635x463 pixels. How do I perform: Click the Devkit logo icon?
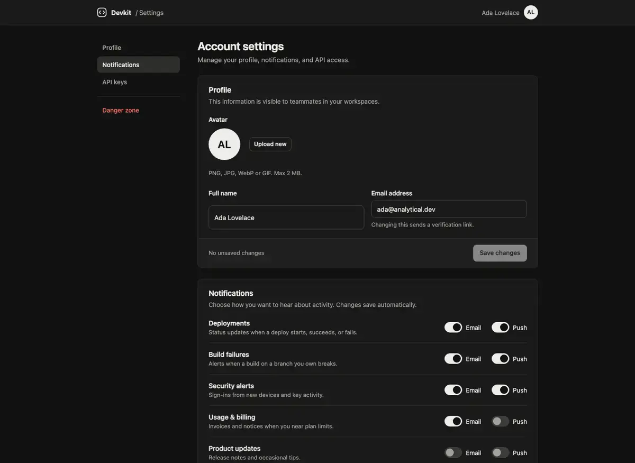102,12
